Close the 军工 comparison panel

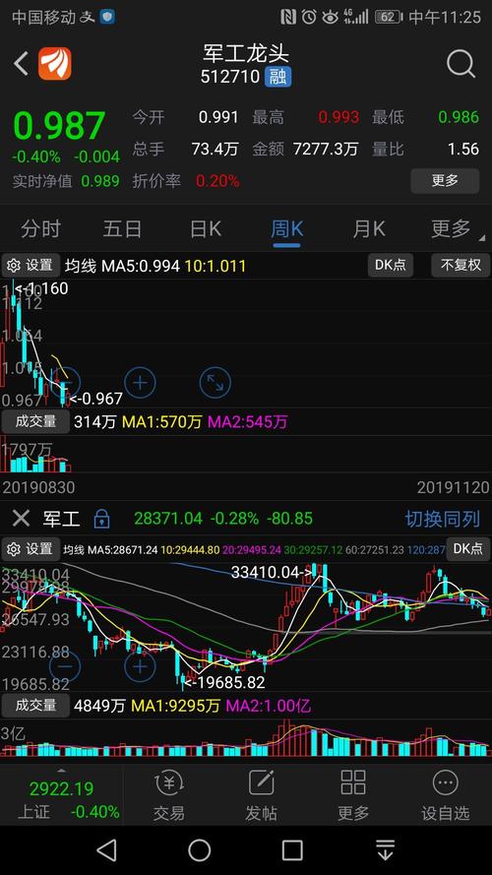click(22, 519)
